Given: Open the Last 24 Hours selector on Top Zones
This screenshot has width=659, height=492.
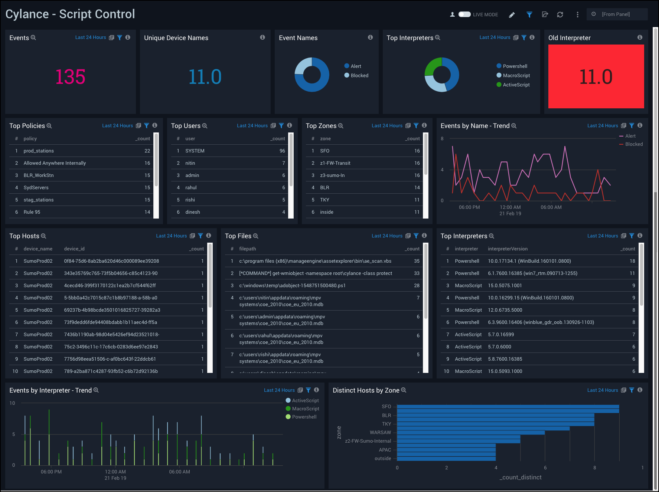Looking at the screenshot, I should pos(387,125).
